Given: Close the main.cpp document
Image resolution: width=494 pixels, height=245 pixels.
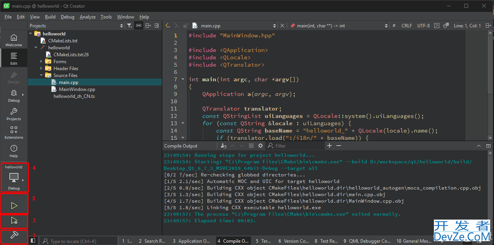Looking at the screenshot, I should pos(282,26).
